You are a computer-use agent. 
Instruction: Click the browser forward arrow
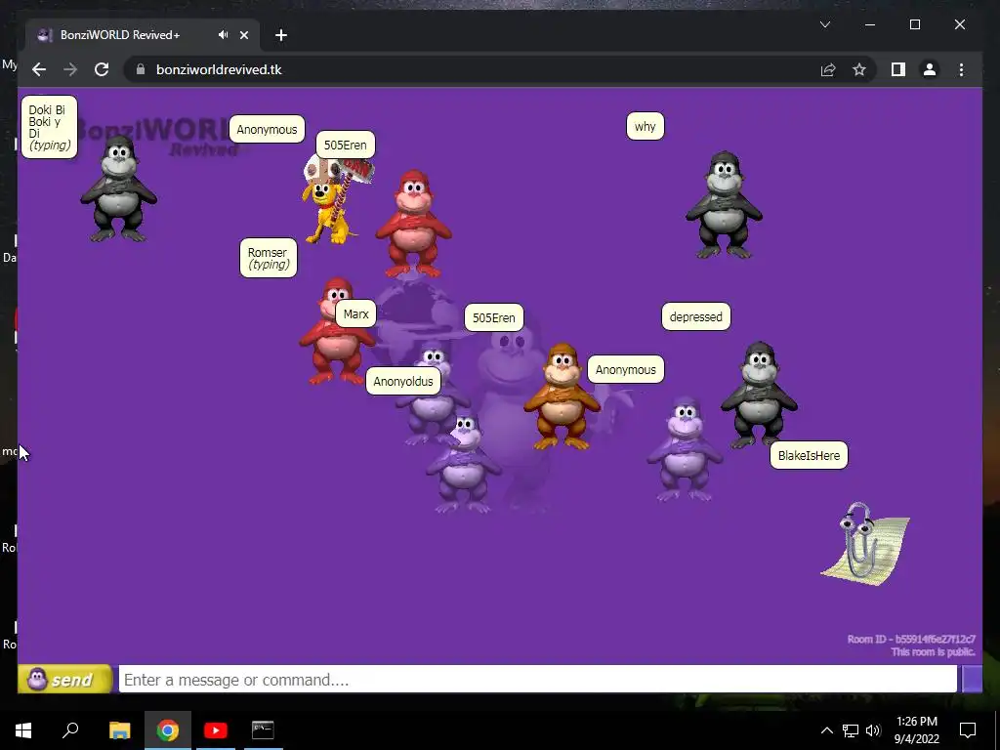[x=70, y=69]
